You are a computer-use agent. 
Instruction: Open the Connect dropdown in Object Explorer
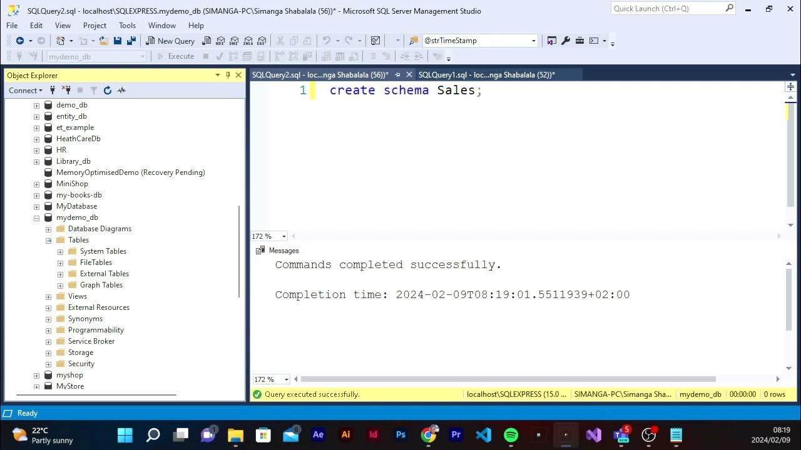pos(26,90)
